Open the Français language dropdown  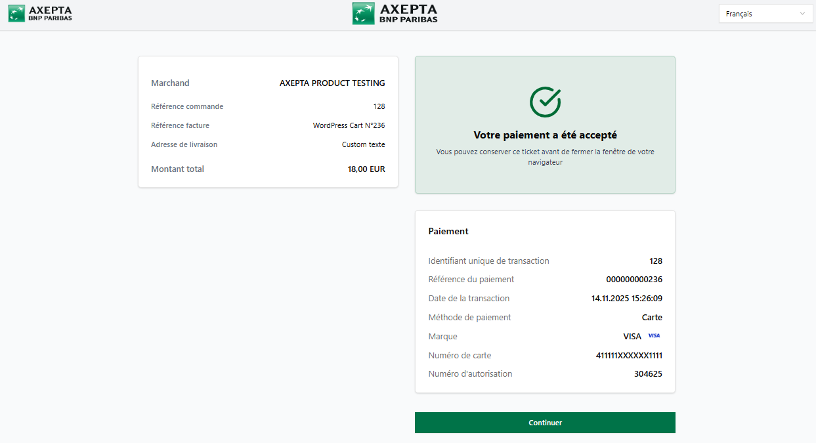[x=765, y=14]
